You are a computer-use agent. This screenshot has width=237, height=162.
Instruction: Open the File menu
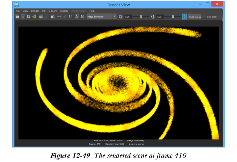18,11
